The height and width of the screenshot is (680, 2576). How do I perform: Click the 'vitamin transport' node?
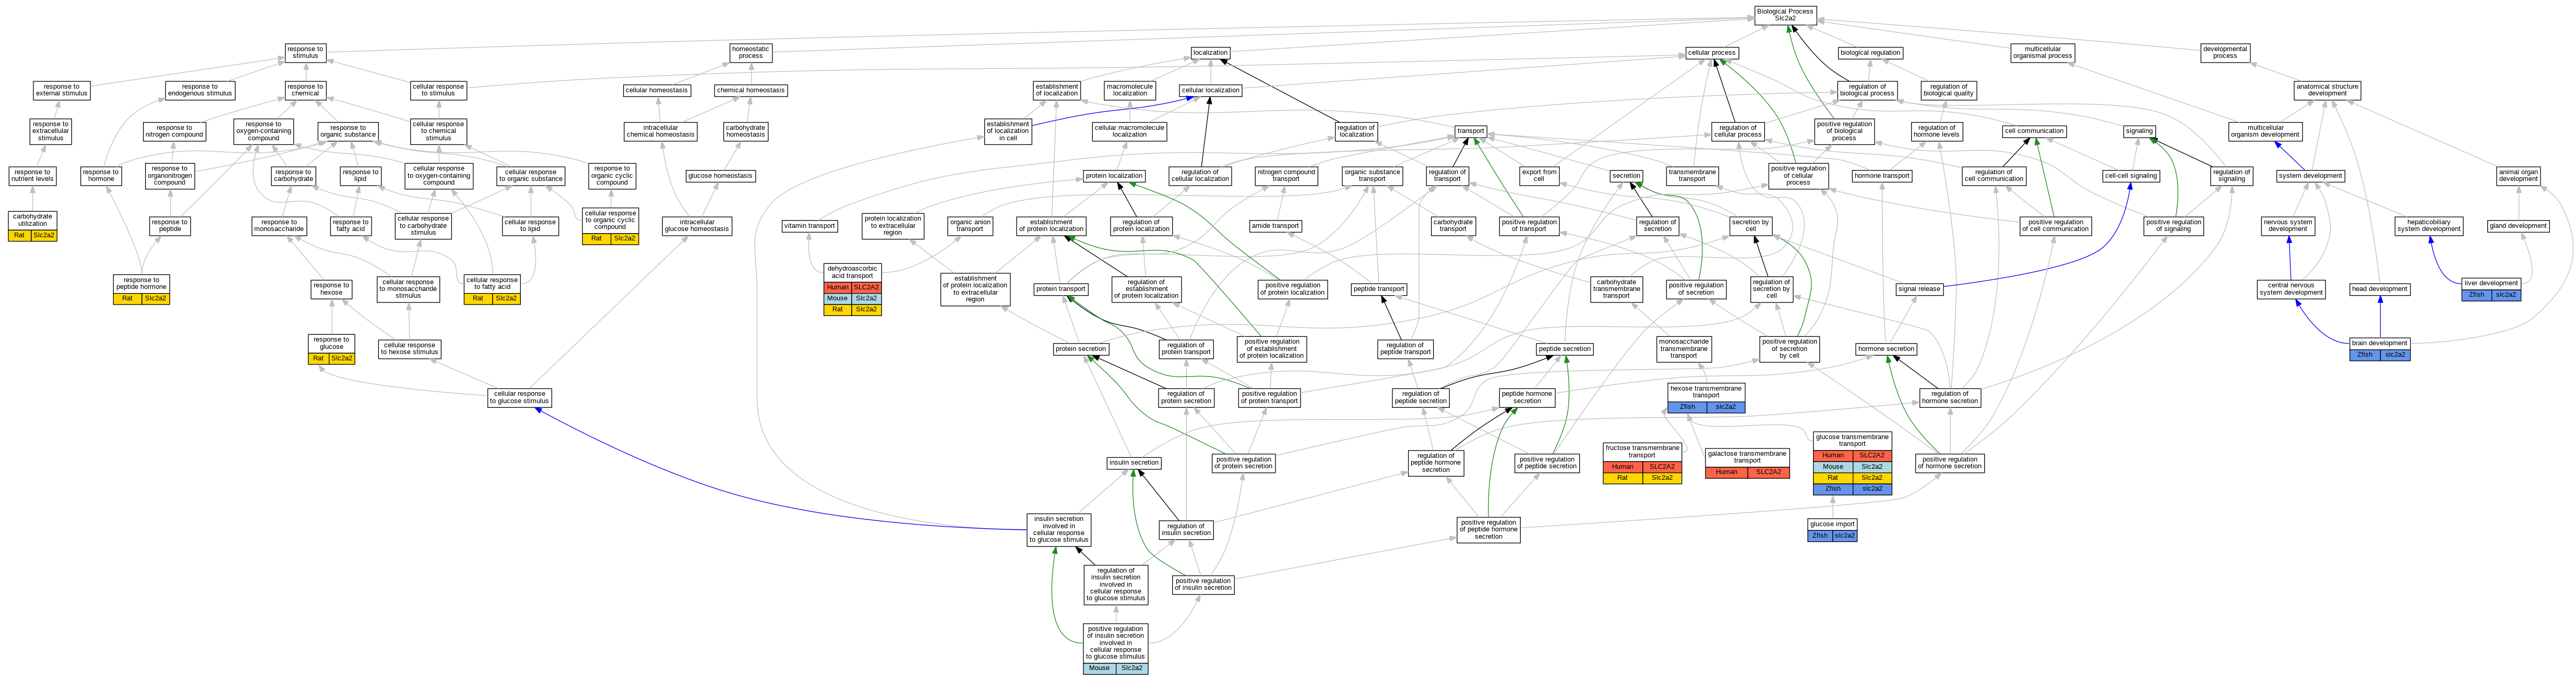click(810, 226)
